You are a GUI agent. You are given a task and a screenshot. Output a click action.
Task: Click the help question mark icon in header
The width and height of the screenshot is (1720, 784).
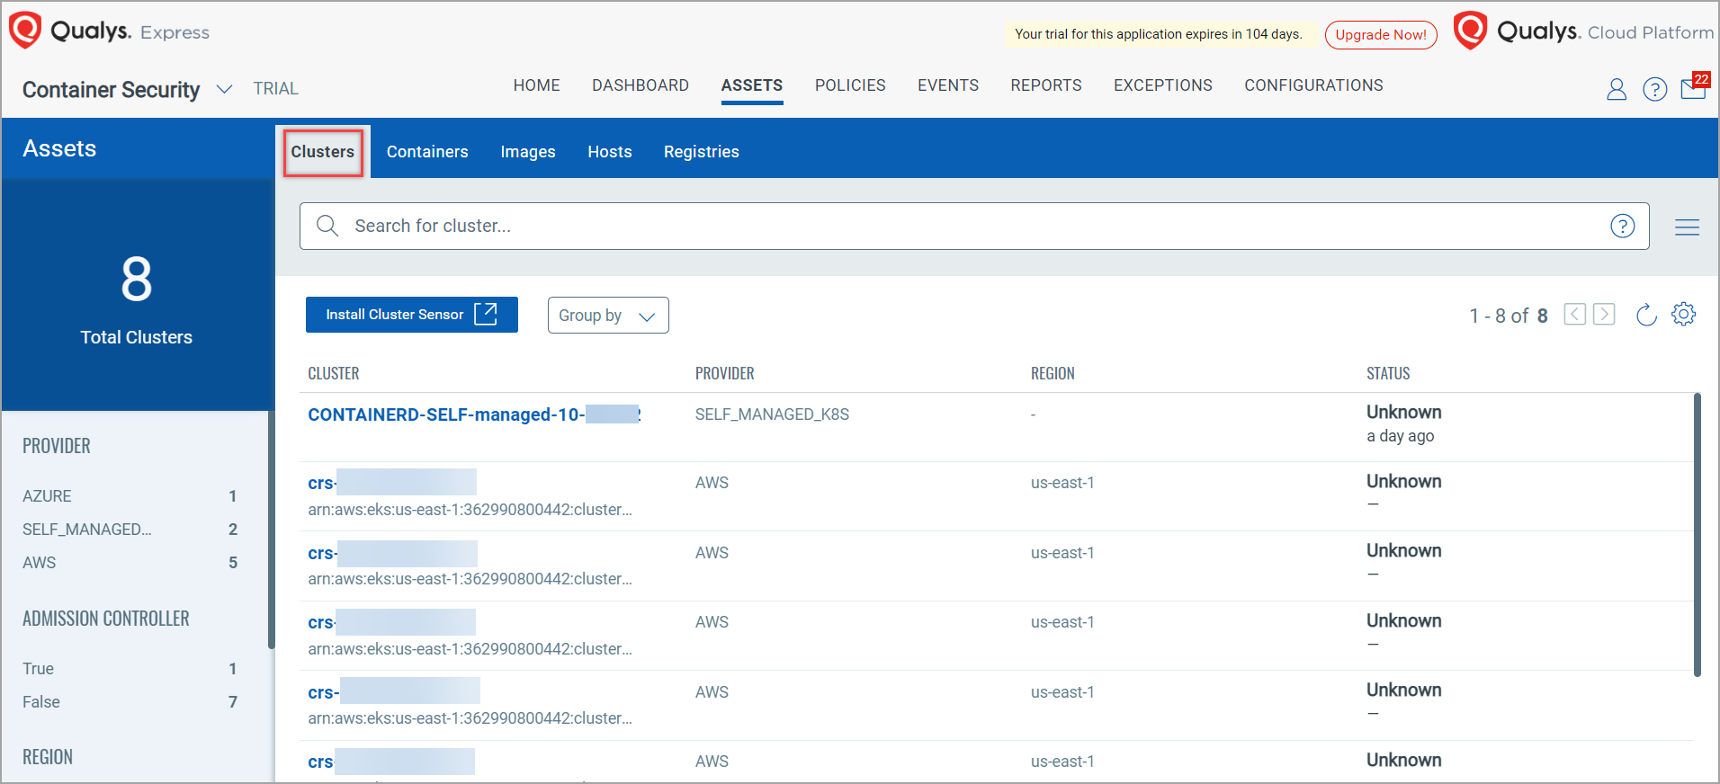(x=1654, y=89)
